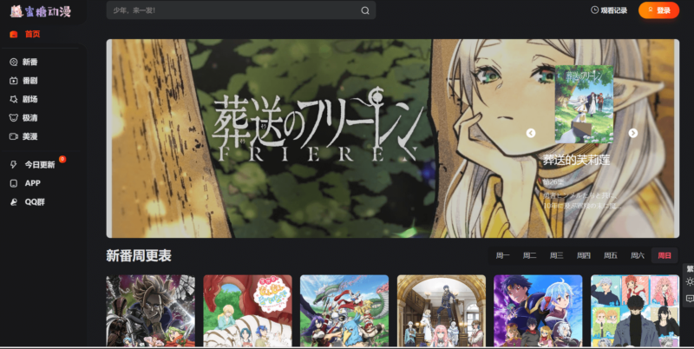
Task: Select the 番剧 sidebar icon
Action: (x=14, y=80)
